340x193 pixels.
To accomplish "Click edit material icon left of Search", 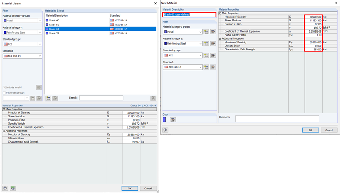I will click(x=55, y=98).
